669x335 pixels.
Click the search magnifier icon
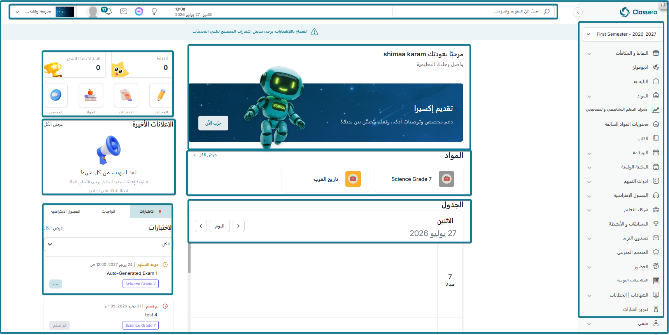coord(546,12)
